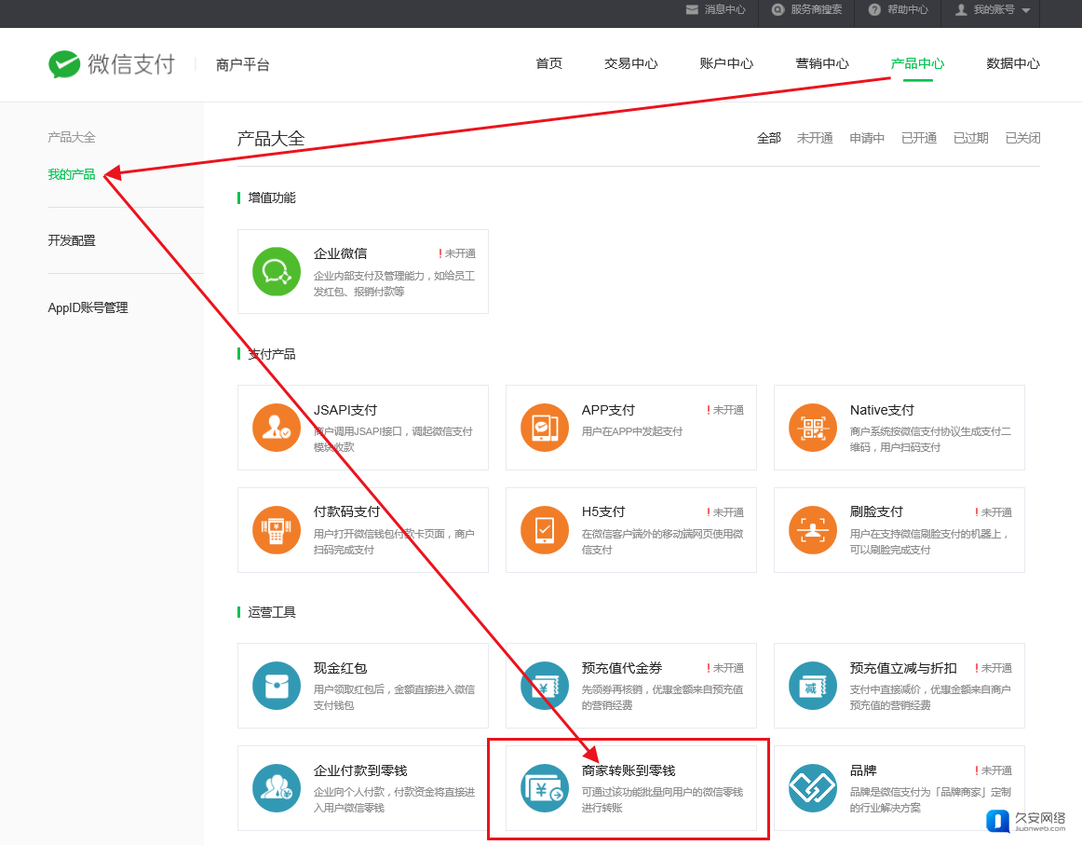Viewport: 1082px width, 845px height.
Task: Click the 企业微信 green chat icon
Action: 276,271
